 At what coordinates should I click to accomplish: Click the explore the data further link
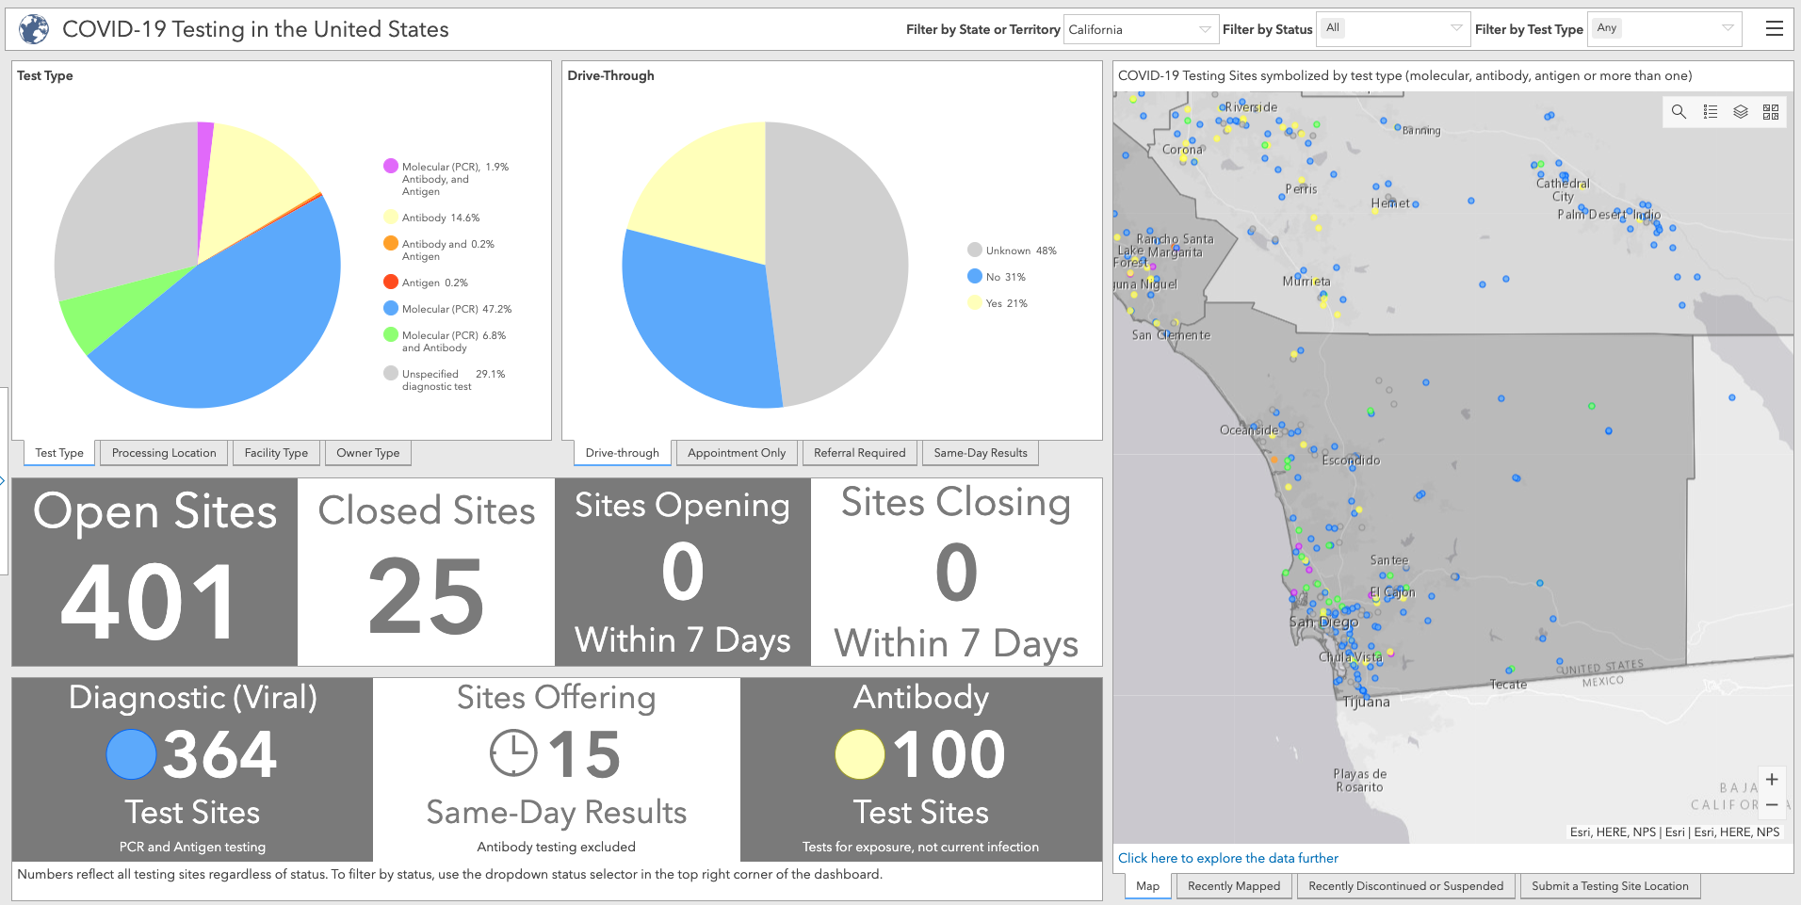click(1228, 858)
